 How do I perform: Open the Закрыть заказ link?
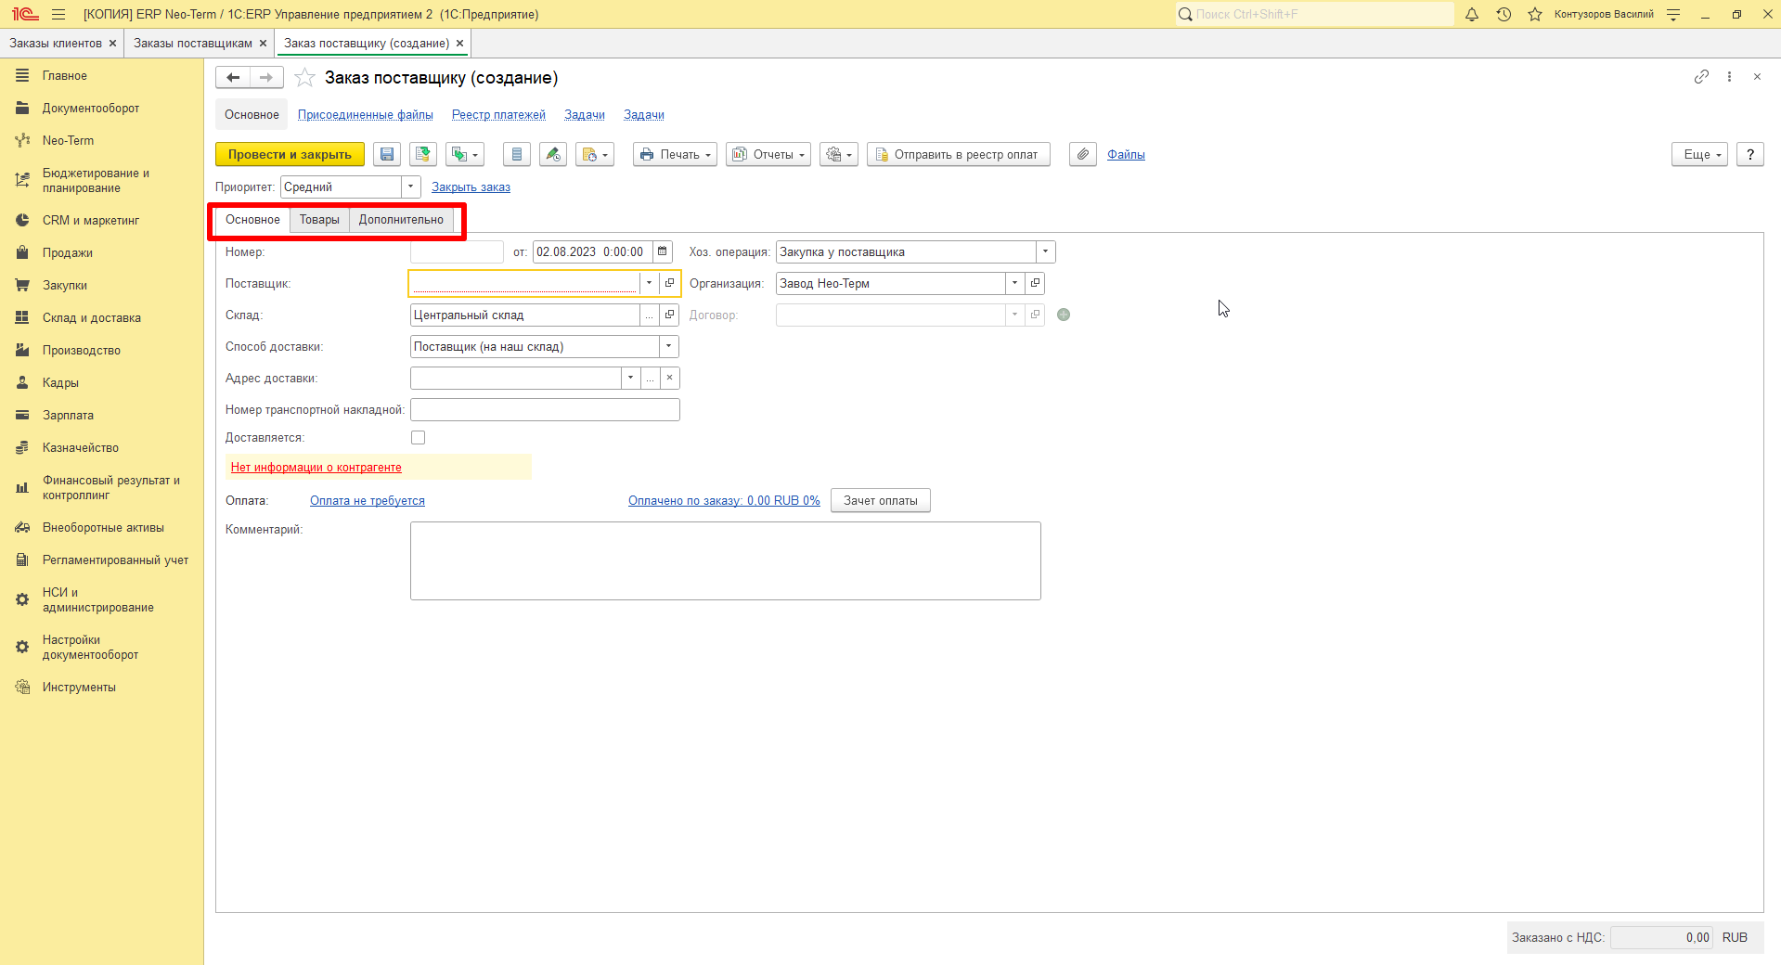471,187
